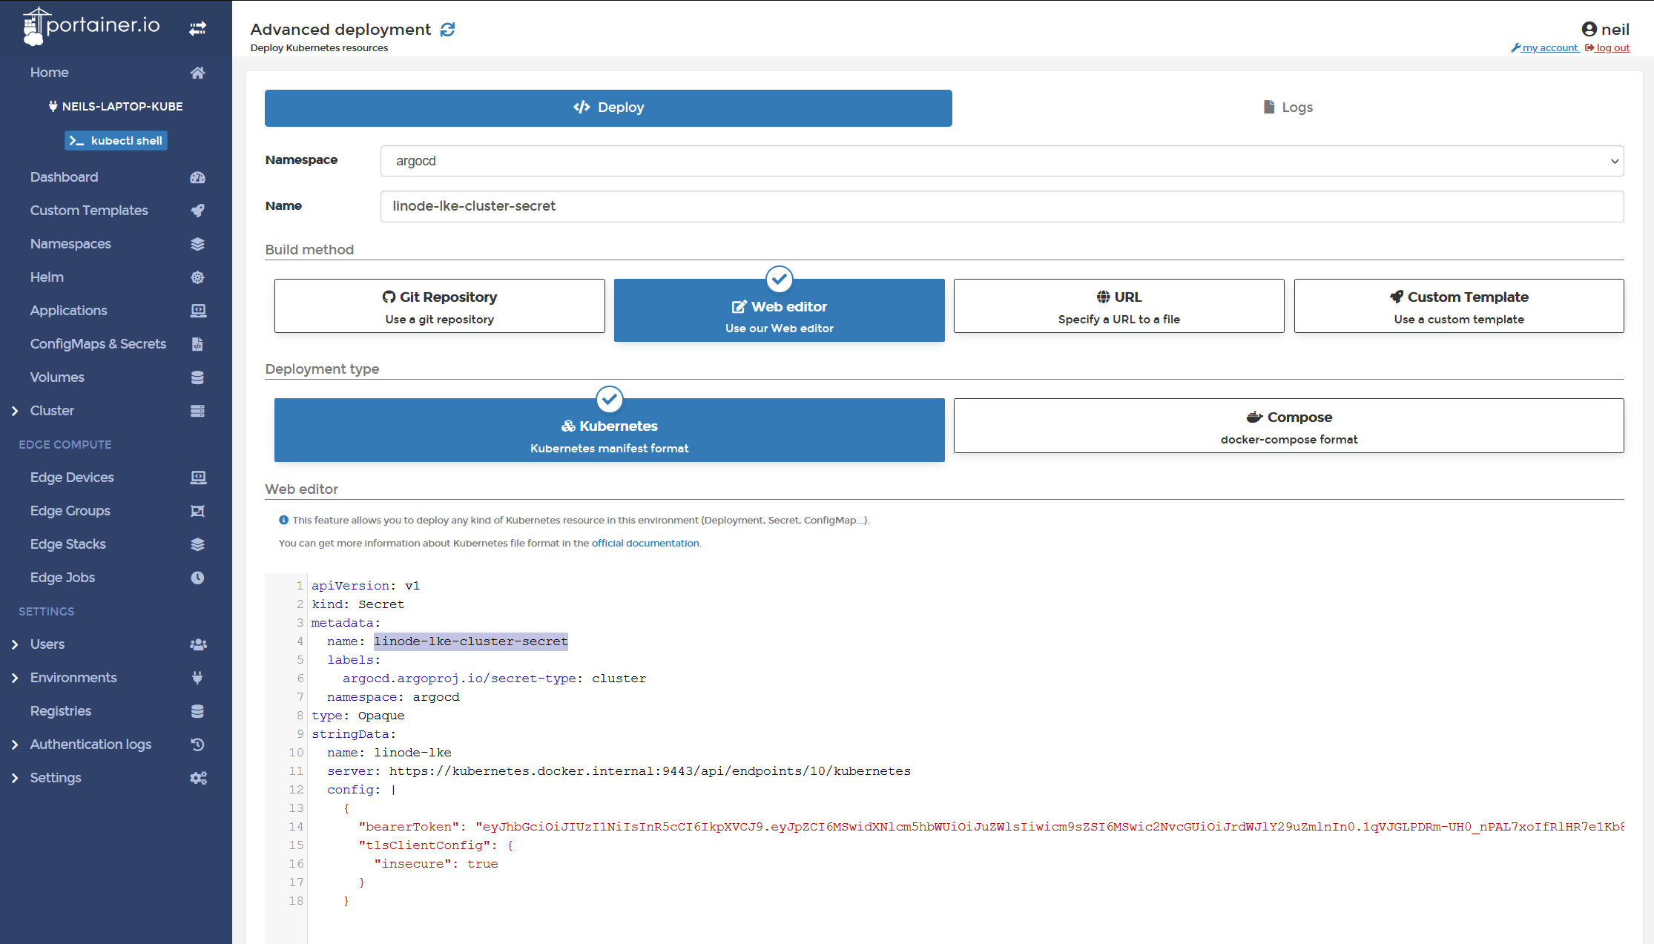Click line 11 server URL in editor
Image resolution: width=1654 pixels, height=944 pixels.
click(650, 771)
